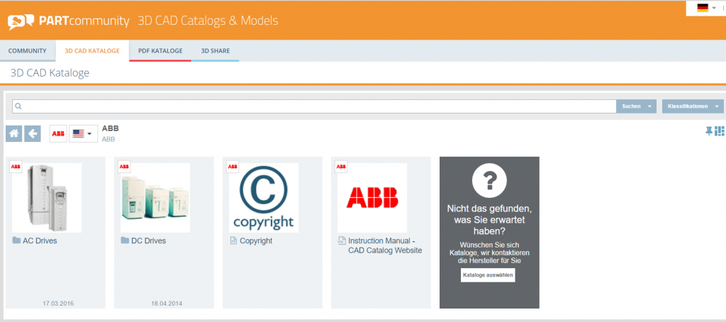
Task: Open the DC Drives folder link
Action: click(148, 240)
